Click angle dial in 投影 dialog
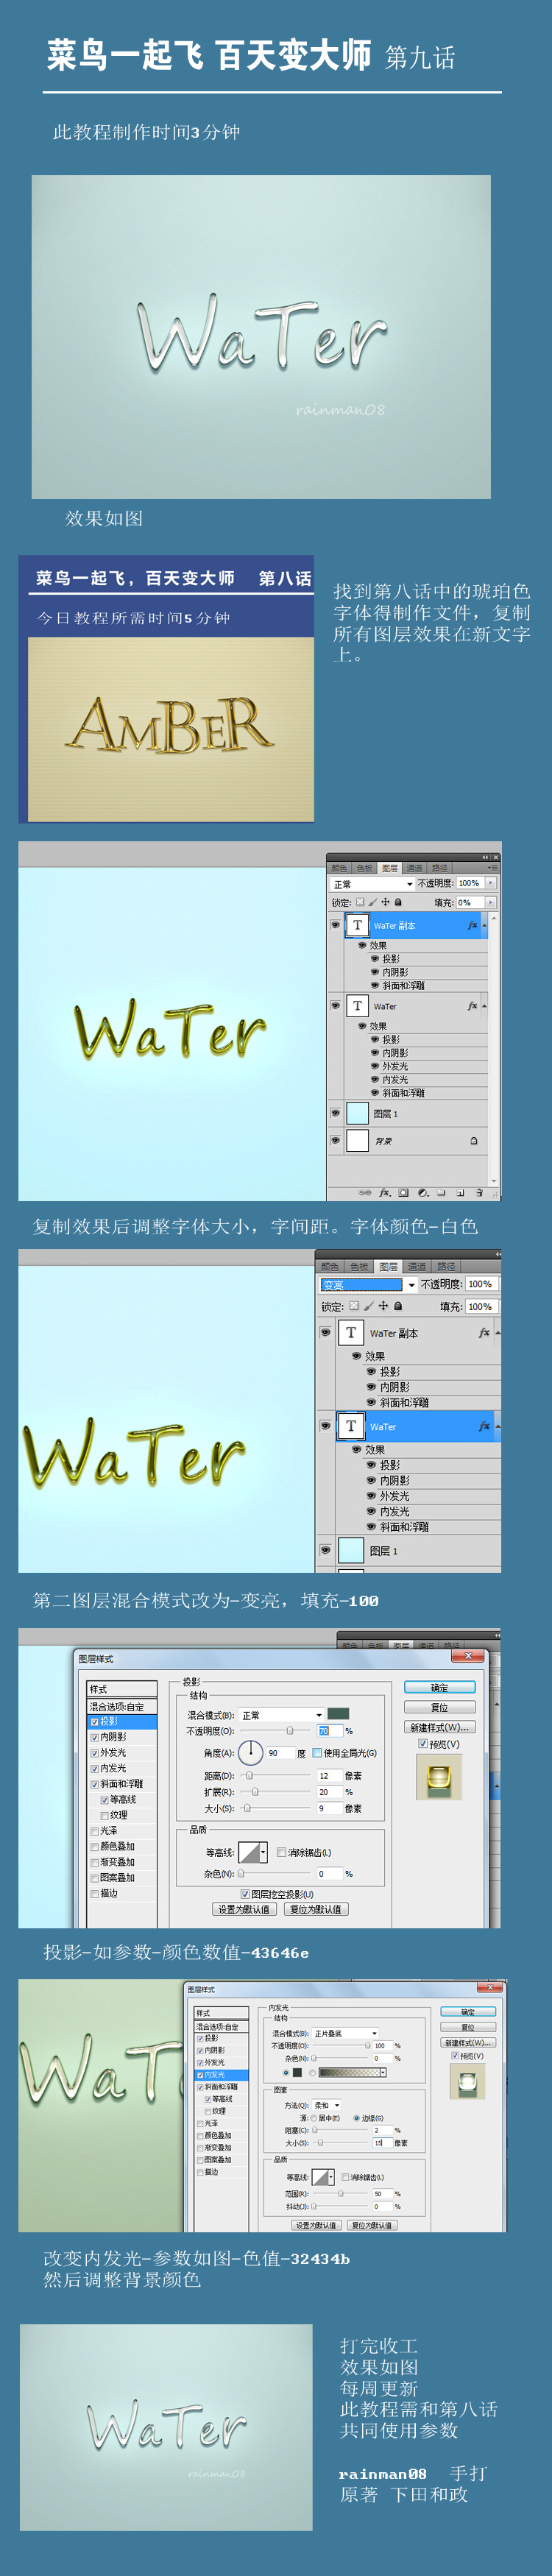This screenshot has width=552, height=2576. pos(250,1752)
